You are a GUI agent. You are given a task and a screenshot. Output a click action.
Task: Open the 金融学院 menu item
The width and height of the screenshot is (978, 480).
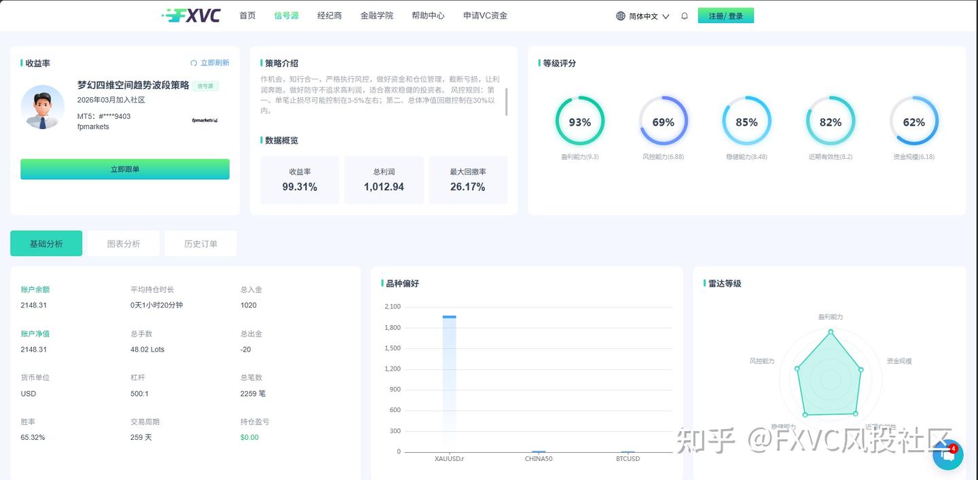point(377,15)
